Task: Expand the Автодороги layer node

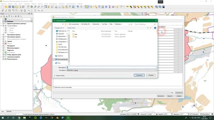Action: tap(1, 46)
